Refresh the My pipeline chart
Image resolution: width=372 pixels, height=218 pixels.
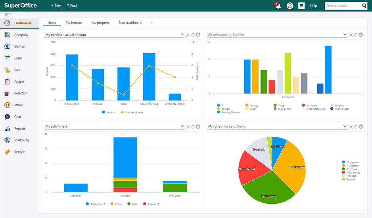tap(193, 34)
